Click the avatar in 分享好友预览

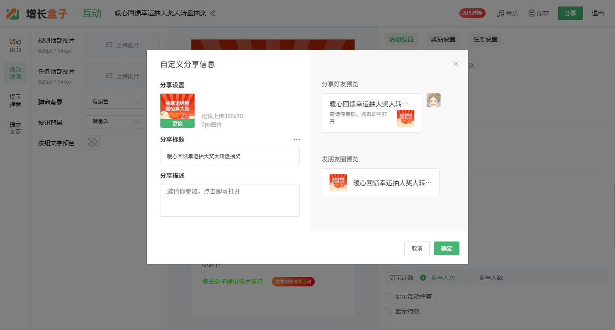pyautogui.click(x=433, y=100)
